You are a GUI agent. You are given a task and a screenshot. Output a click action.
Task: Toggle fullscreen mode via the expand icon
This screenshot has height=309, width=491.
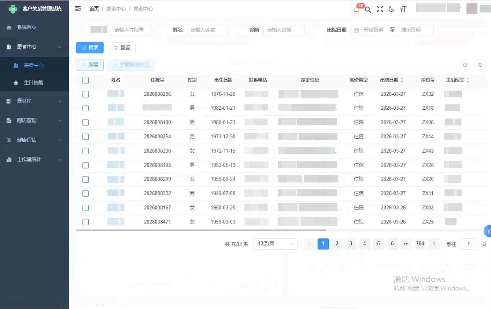380,9
